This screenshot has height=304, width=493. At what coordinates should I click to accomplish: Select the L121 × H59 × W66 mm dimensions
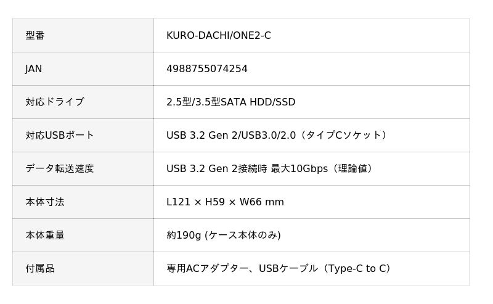coord(225,202)
